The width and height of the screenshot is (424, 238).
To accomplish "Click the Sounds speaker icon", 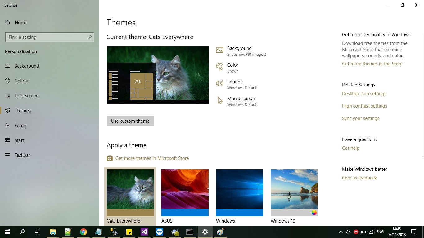I will tap(220, 83).
